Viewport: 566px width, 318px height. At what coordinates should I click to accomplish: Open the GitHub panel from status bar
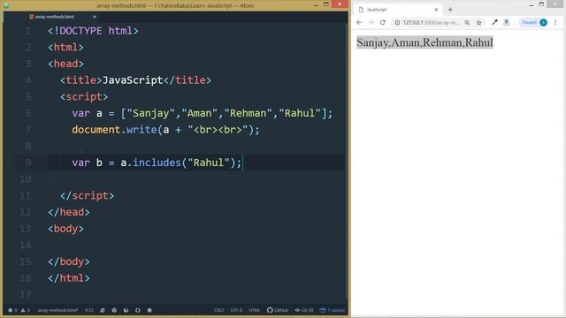pos(278,310)
